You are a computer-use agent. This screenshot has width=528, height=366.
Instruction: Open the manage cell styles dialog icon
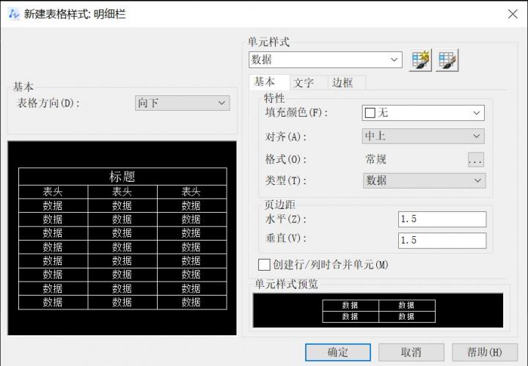point(447,60)
